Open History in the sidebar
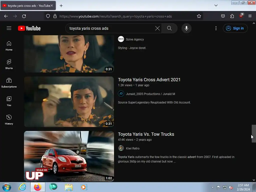This screenshot has height=192, width=256. pyautogui.click(x=9, y=120)
